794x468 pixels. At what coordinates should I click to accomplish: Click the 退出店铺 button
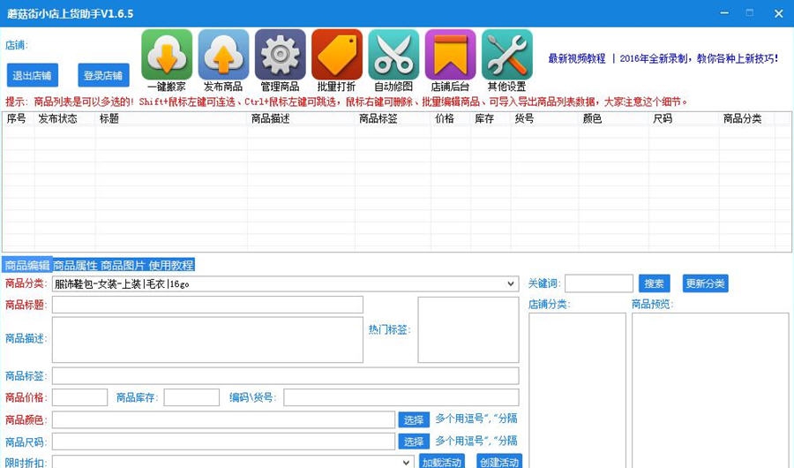33,76
